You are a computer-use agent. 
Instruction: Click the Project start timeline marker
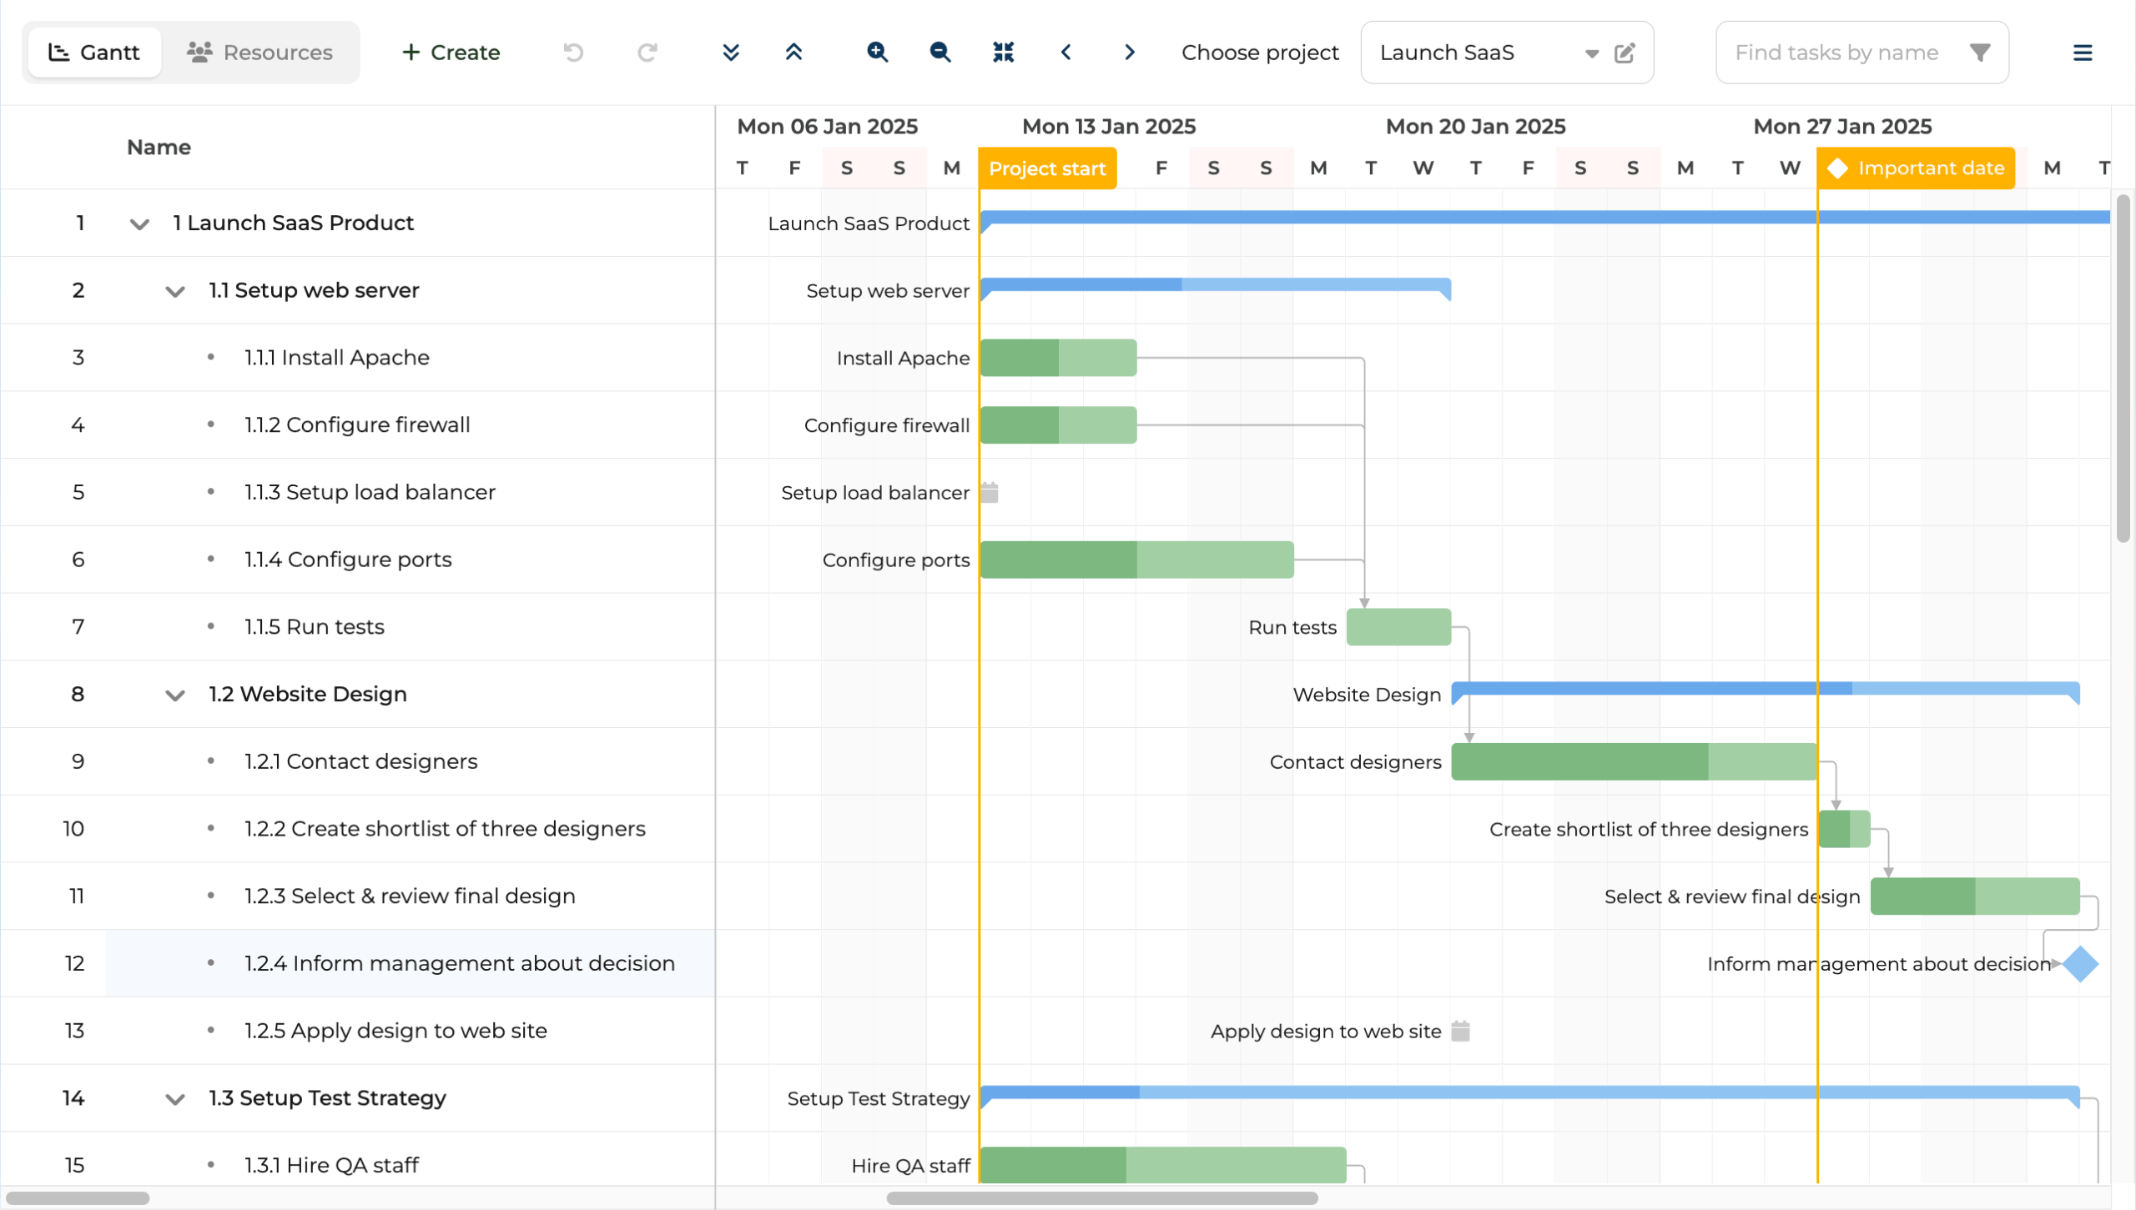1047,168
